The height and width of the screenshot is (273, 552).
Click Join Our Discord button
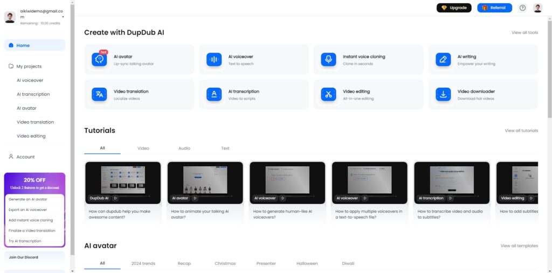coord(34,258)
